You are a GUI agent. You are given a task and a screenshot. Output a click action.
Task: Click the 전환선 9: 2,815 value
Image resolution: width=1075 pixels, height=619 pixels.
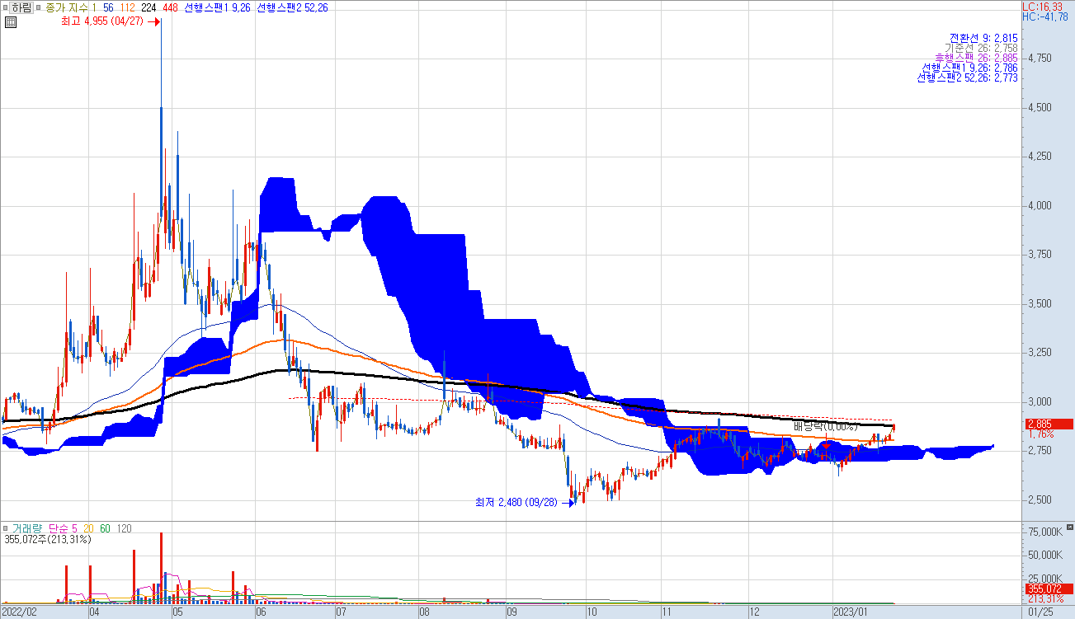983,38
